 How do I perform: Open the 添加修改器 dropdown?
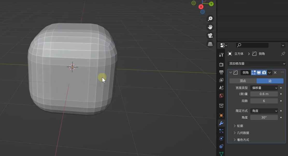click(x=257, y=64)
